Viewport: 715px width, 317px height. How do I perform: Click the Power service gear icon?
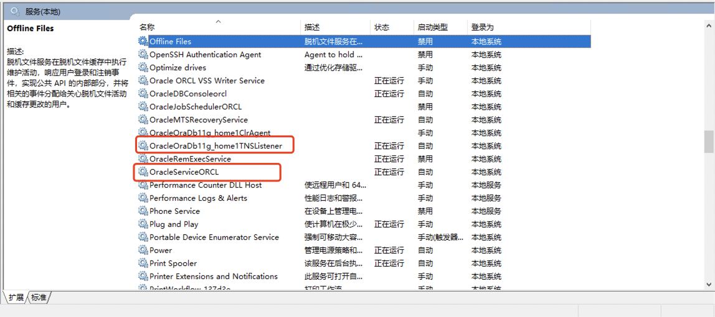point(143,250)
